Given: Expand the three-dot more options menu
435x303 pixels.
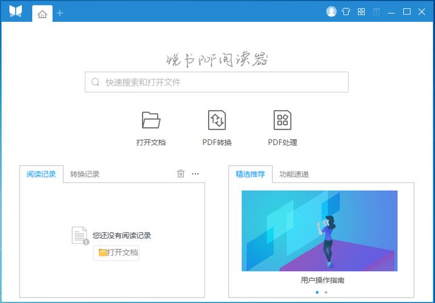Looking at the screenshot, I should [195, 174].
